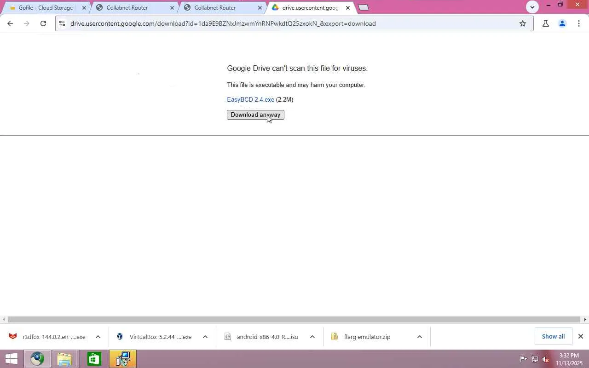Screen dimensions: 589x368
Task: Click the muted volume icon in tray
Action: (x=546, y=359)
